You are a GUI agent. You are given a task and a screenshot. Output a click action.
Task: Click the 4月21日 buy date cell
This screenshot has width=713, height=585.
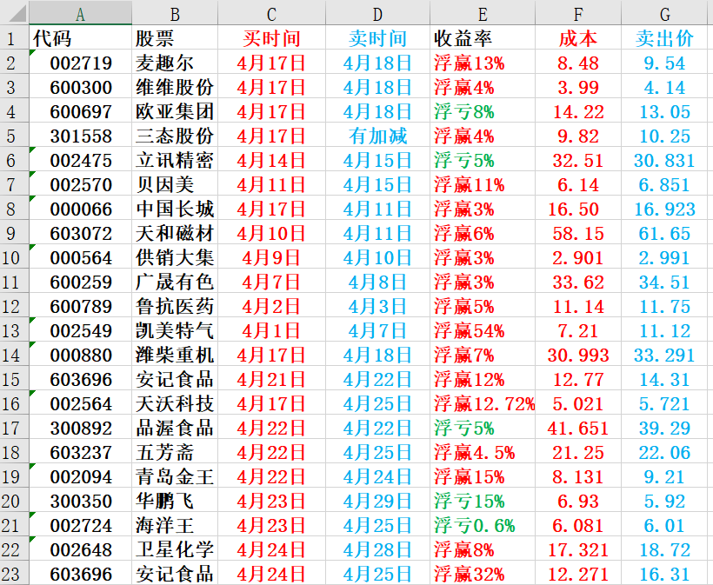point(272,379)
